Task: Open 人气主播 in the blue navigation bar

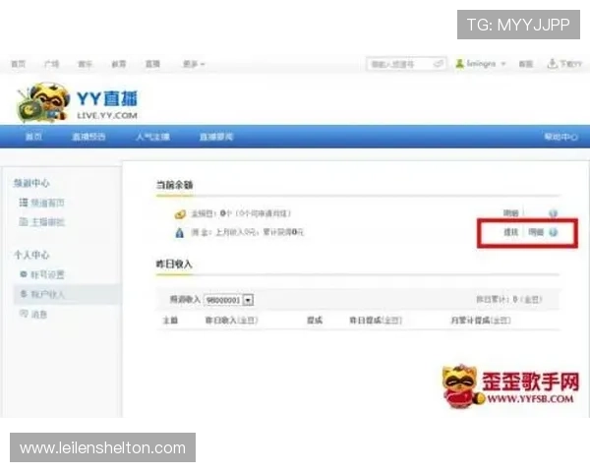Action: point(152,137)
